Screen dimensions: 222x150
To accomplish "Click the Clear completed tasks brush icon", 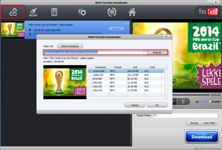I will tap(33, 12).
